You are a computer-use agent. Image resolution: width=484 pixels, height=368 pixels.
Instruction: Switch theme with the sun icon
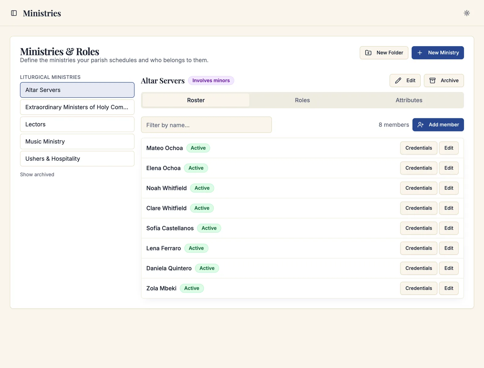[x=467, y=13]
